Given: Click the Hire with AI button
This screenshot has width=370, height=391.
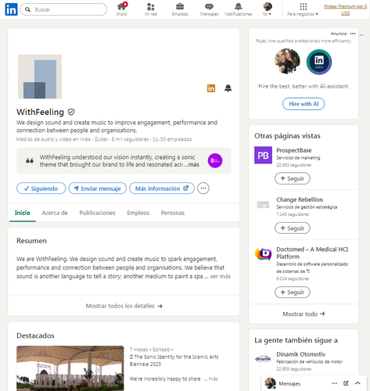Looking at the screenshot, I should (304, 104).
